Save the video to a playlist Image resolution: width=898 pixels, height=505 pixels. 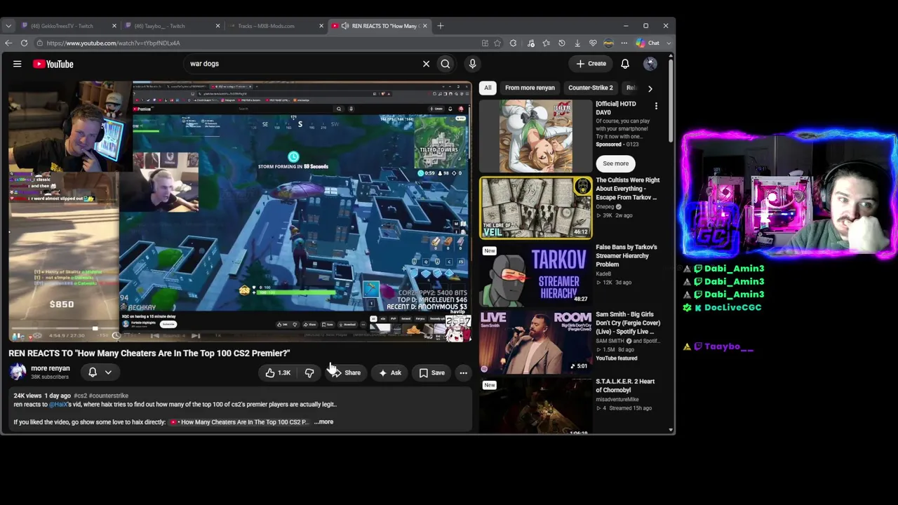[x=431, y=373]
